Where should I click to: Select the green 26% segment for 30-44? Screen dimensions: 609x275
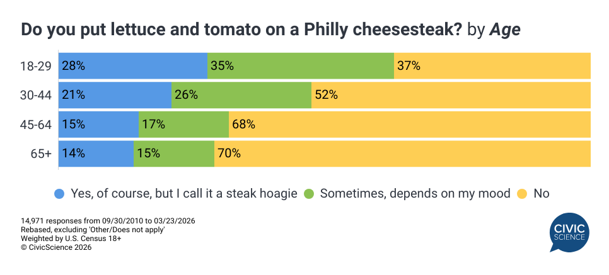click(x=241, y=96)
